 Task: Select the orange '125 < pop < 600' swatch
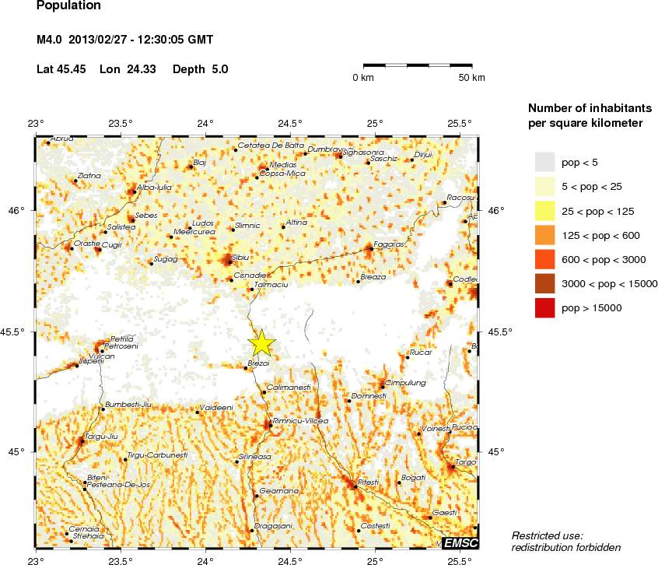pos(544,235)
